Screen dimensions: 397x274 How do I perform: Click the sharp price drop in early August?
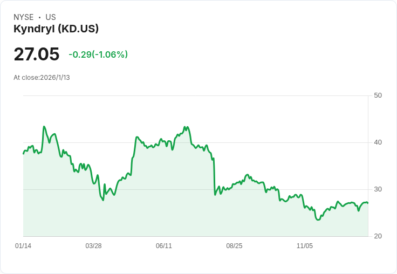[214, 177]
